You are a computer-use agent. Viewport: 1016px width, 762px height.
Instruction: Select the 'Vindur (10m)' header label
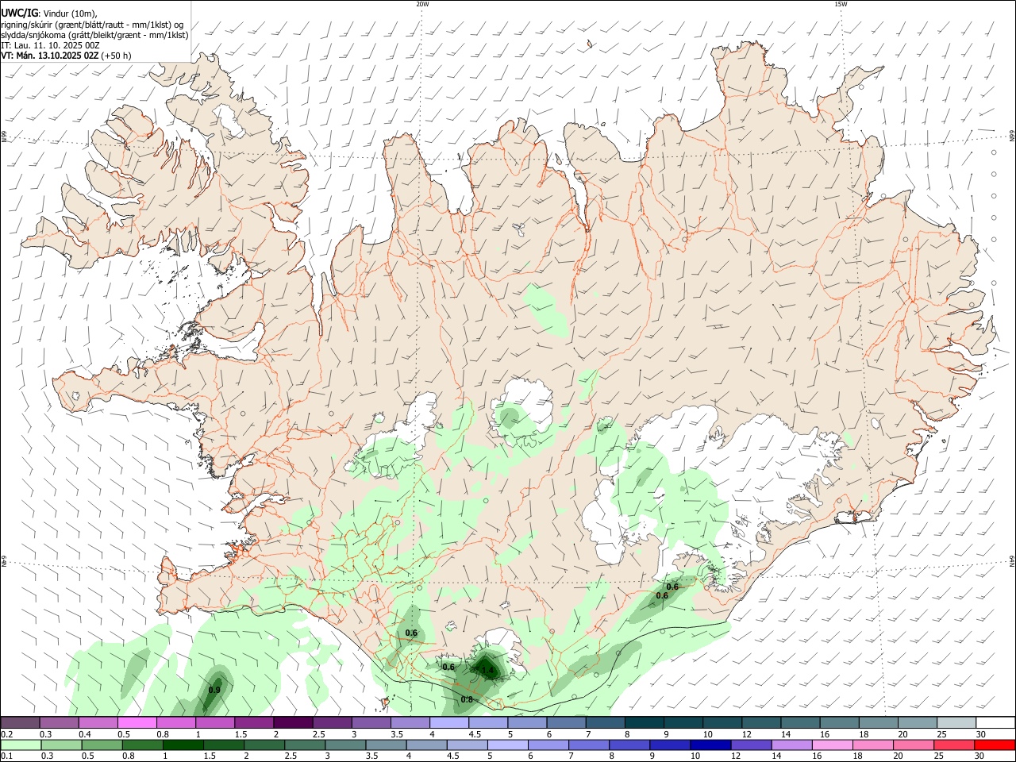69,13
